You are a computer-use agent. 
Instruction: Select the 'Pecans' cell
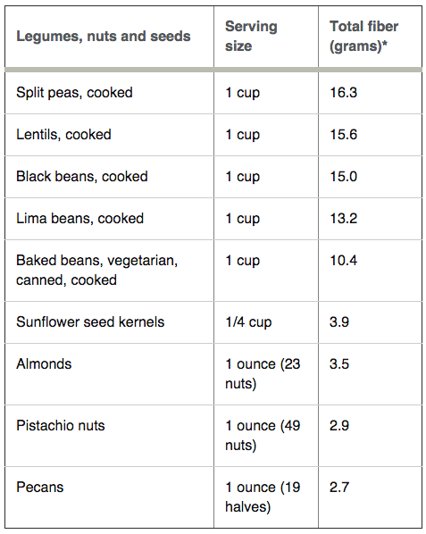coord(40,488)
